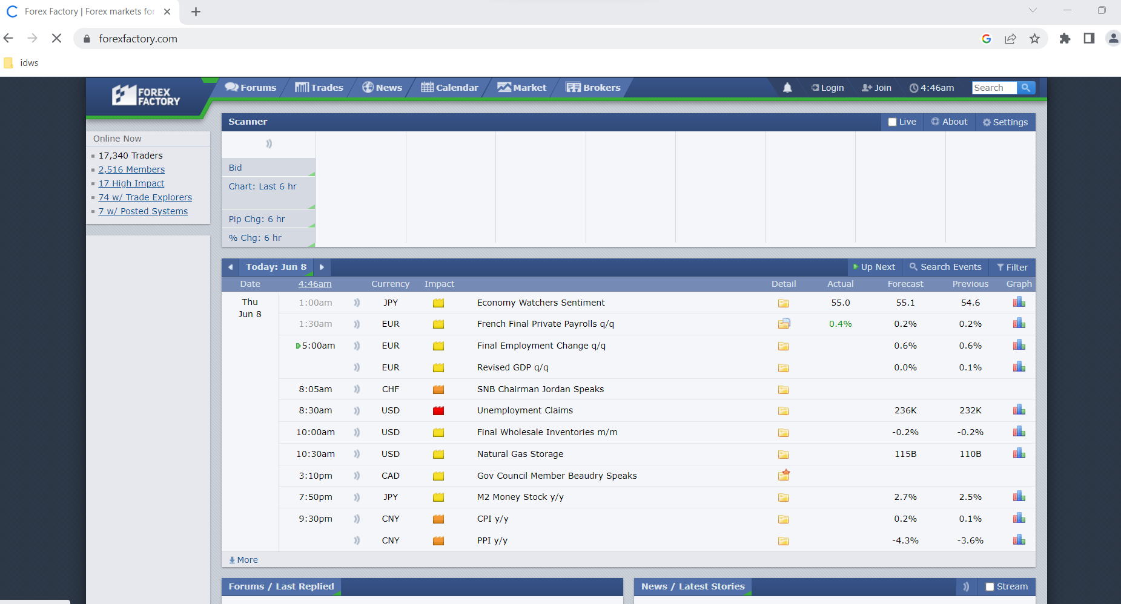Open browser profile icon

point(1113,38)
